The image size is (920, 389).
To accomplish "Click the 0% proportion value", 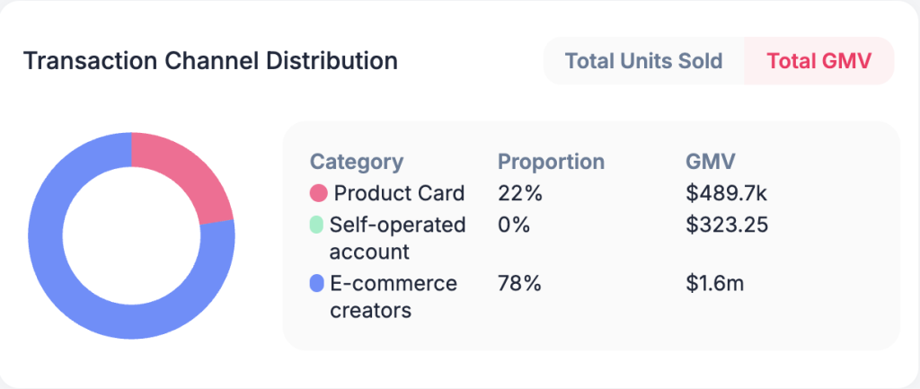I will coord(514,225).
